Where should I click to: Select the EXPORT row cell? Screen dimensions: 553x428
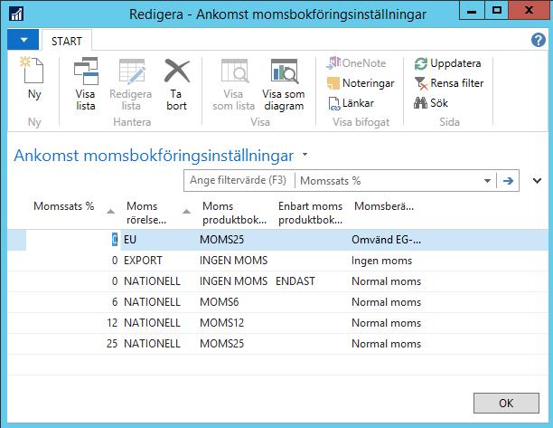click(143, 261)
